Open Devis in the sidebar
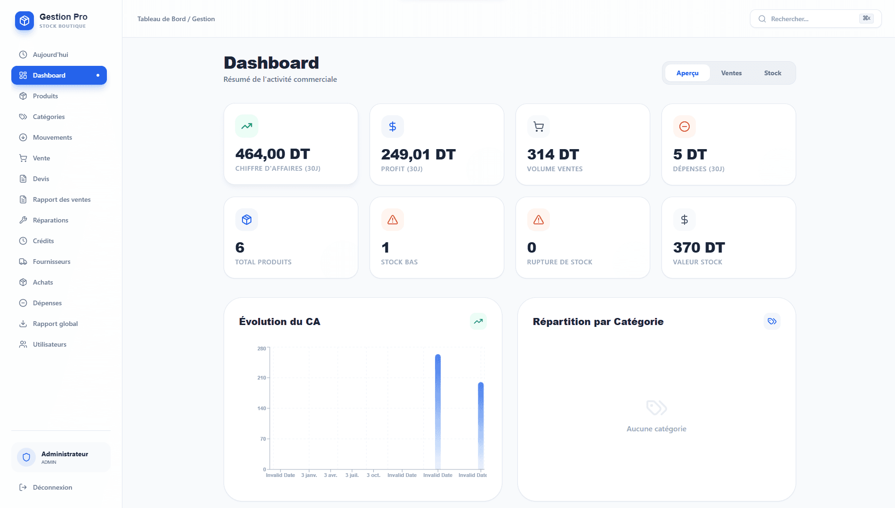Screen dimensions: 895x508 (x=59, y=179)
